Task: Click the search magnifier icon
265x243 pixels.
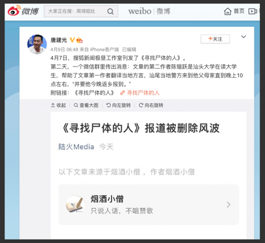Action: click(x=110, y=11)
